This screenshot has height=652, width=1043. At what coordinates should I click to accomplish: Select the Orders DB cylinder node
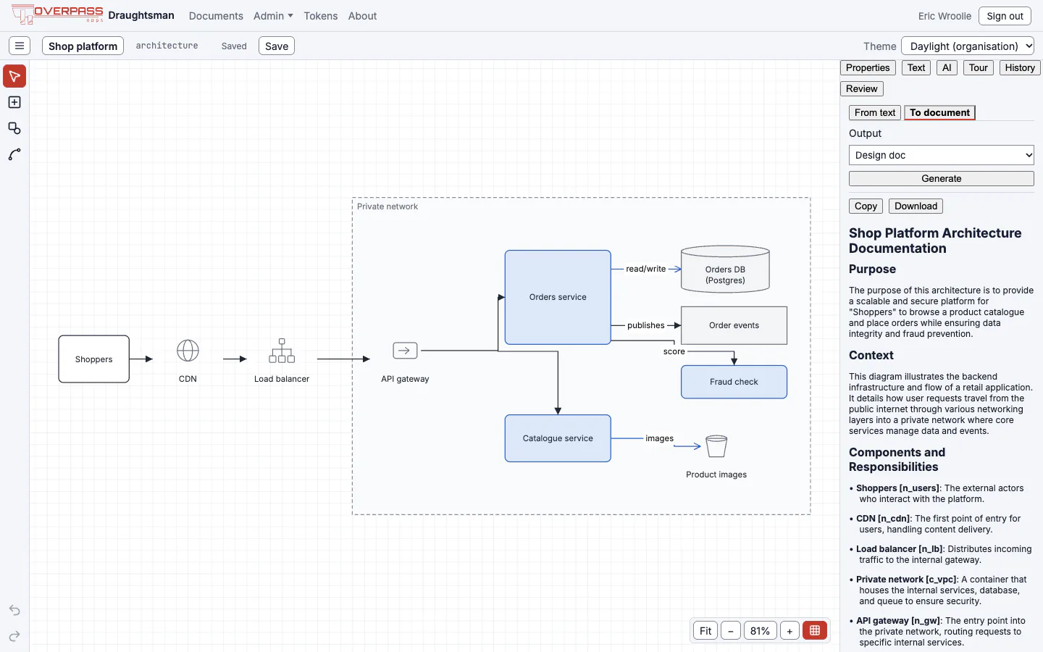[725, 269]
